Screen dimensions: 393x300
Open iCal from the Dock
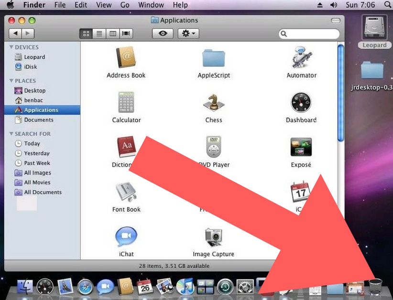tap(145, 287)
